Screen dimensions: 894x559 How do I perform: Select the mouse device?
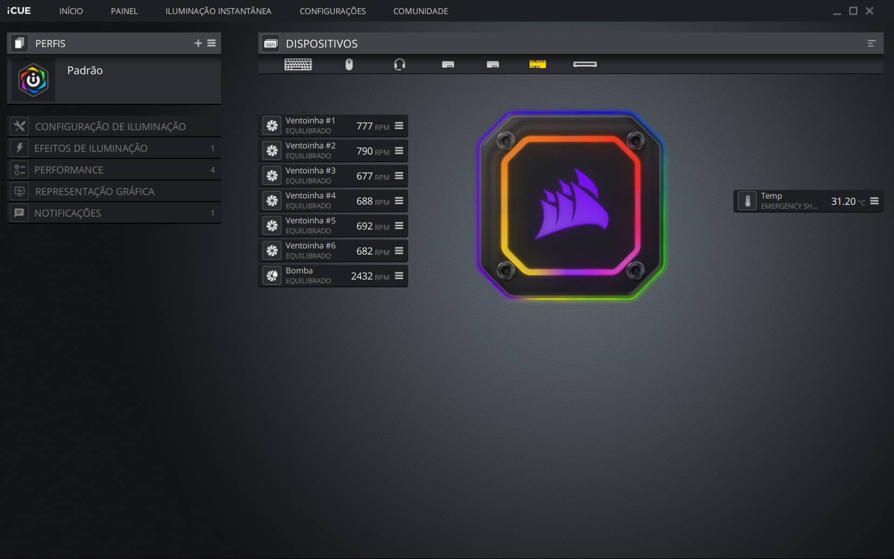[x=349, y=64]
